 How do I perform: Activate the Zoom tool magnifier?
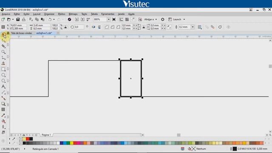(x=3, y=52)
